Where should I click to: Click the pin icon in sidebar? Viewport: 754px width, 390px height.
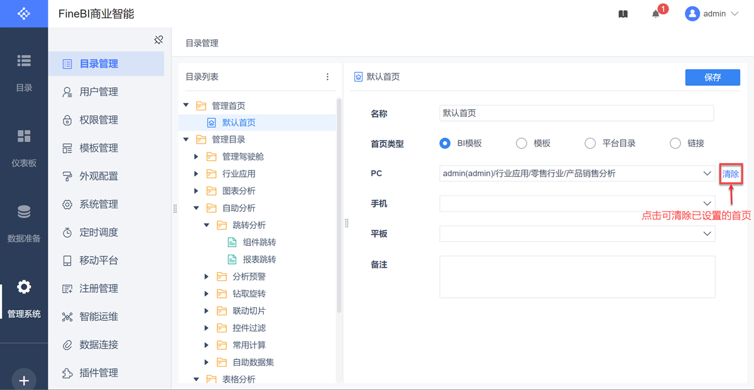158,40
